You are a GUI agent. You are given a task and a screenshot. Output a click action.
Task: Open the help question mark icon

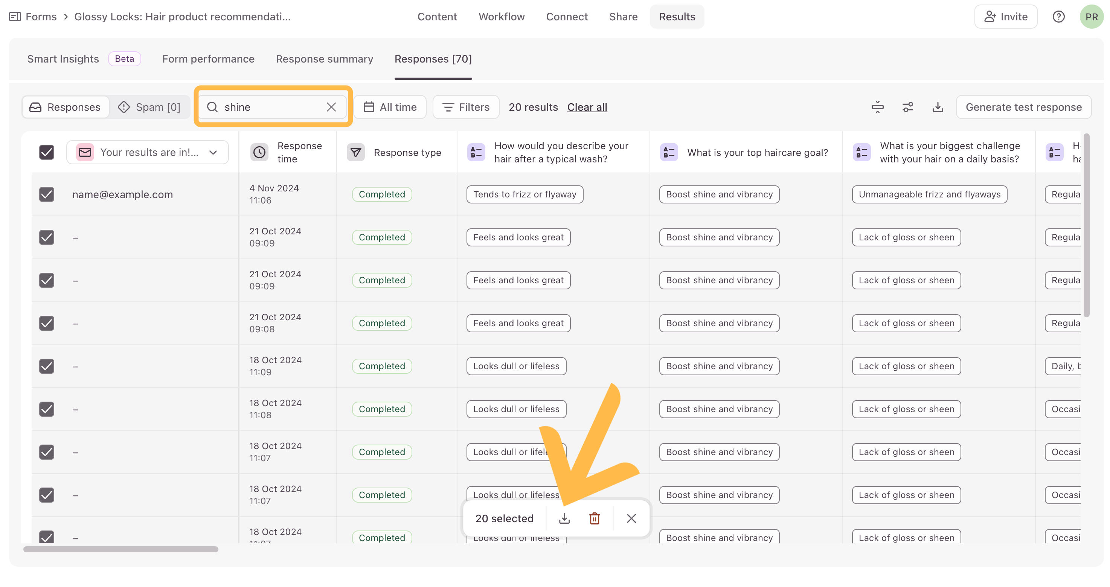point(1058,17)
